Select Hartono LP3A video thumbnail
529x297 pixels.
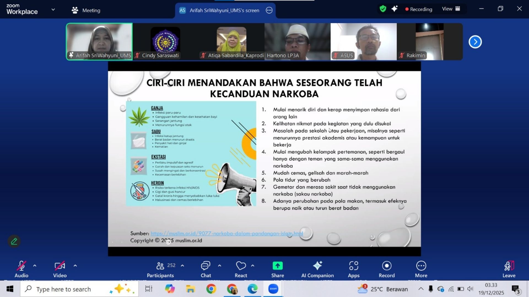[298, 42]
